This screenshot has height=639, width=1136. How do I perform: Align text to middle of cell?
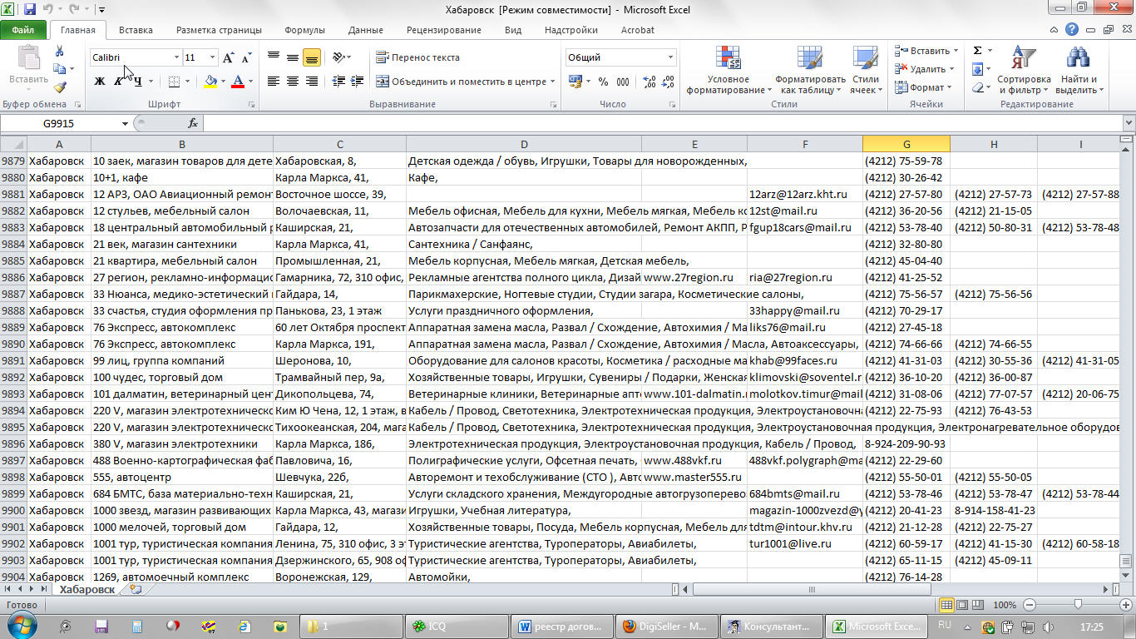coord(293,57)
